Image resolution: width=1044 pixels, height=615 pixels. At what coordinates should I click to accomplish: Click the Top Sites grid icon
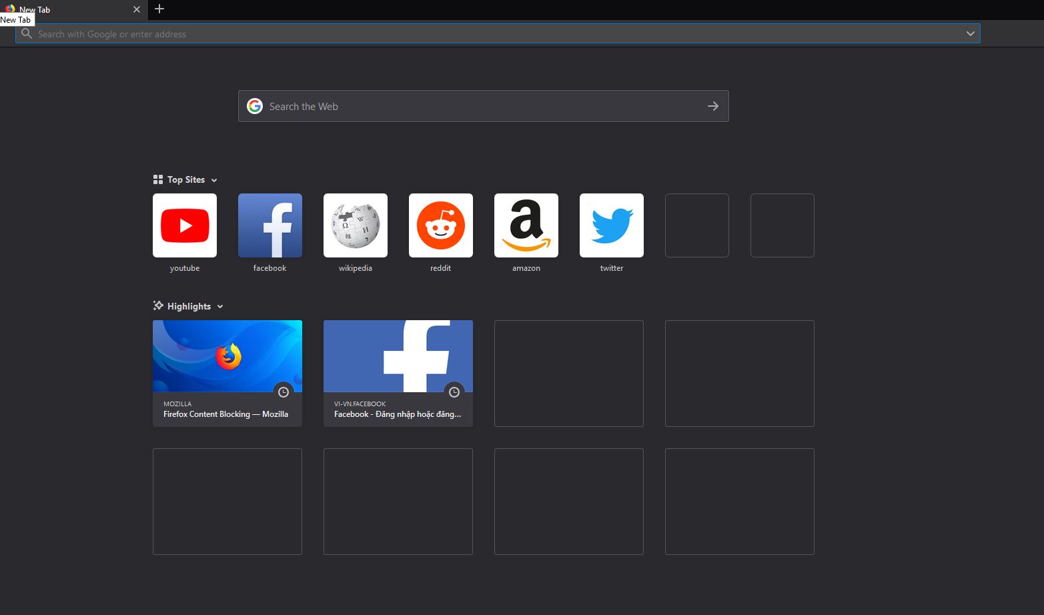click(x=158, y=179)
